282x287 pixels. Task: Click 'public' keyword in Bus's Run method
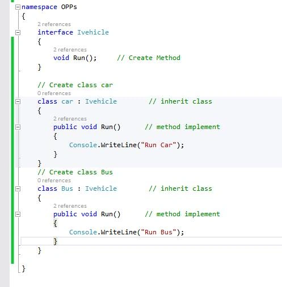[x=65, y=214]
